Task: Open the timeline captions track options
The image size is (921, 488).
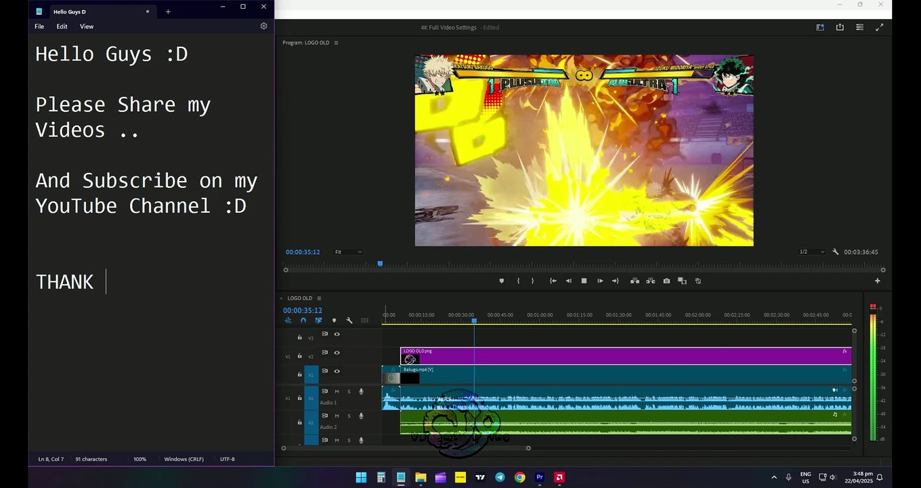Action: pyautogui.click(x=364, y=320)
